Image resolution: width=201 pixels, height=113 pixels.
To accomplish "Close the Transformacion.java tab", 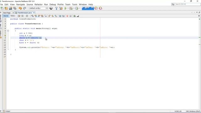I will pyautogui.click(x=34, y=13).
